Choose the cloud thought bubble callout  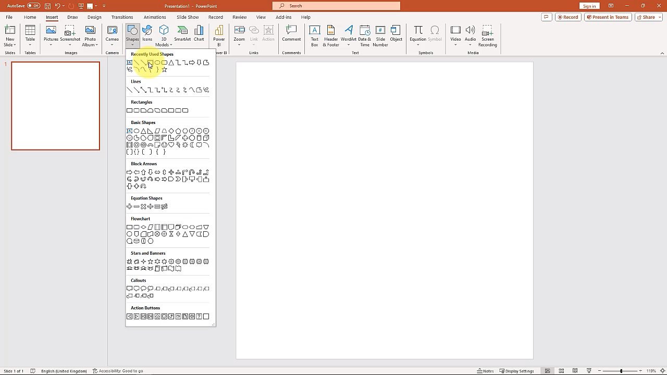[150, 289]
